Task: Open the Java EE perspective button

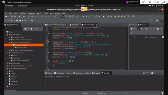Action: click(x=162, y=20)
